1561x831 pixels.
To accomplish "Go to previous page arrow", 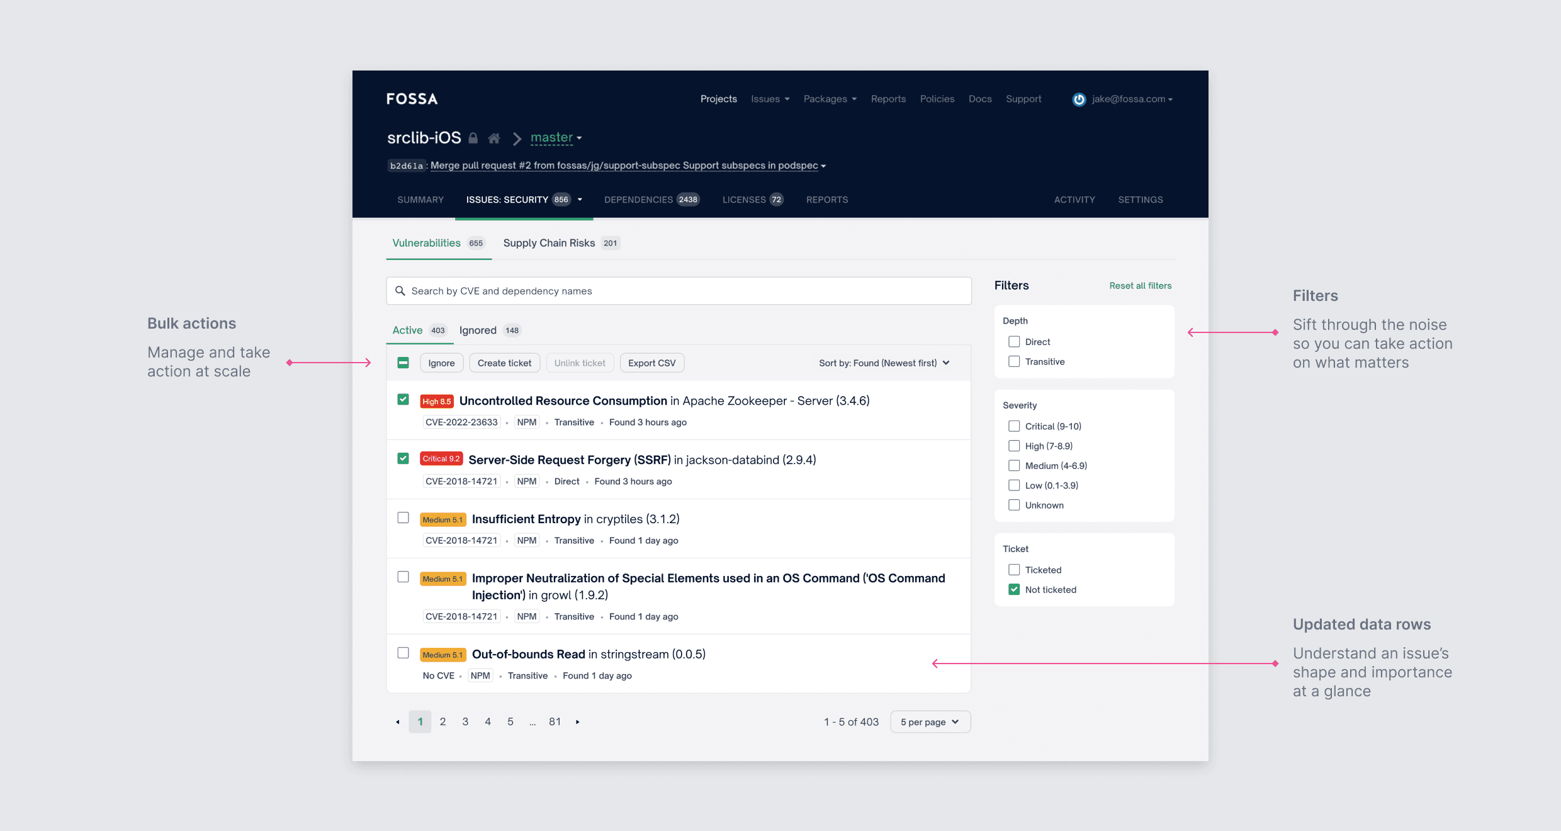I will click(x=398, y=722).
